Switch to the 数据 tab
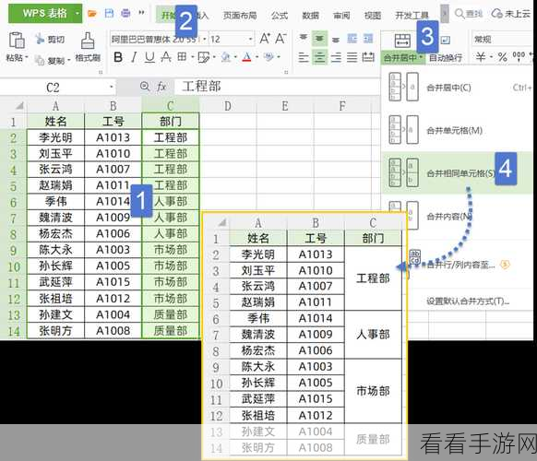 311,15
